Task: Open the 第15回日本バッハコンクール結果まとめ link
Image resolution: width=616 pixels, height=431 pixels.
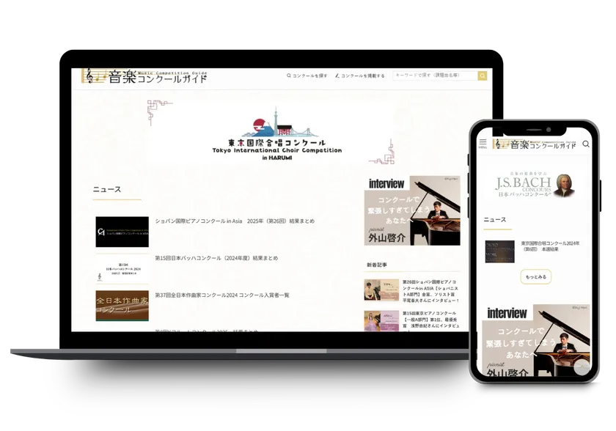Action: (216, 258)
